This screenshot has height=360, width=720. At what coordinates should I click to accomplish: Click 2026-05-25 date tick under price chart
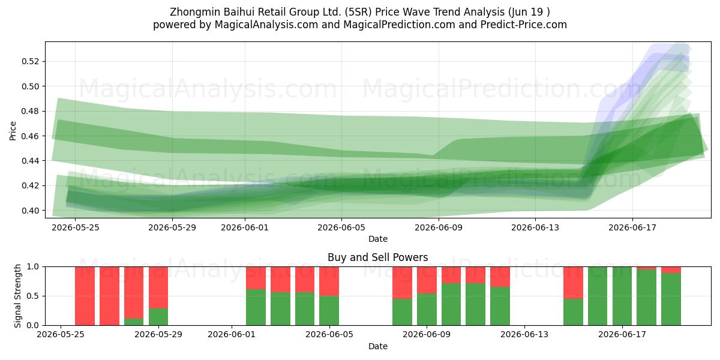tap(75, 227)
